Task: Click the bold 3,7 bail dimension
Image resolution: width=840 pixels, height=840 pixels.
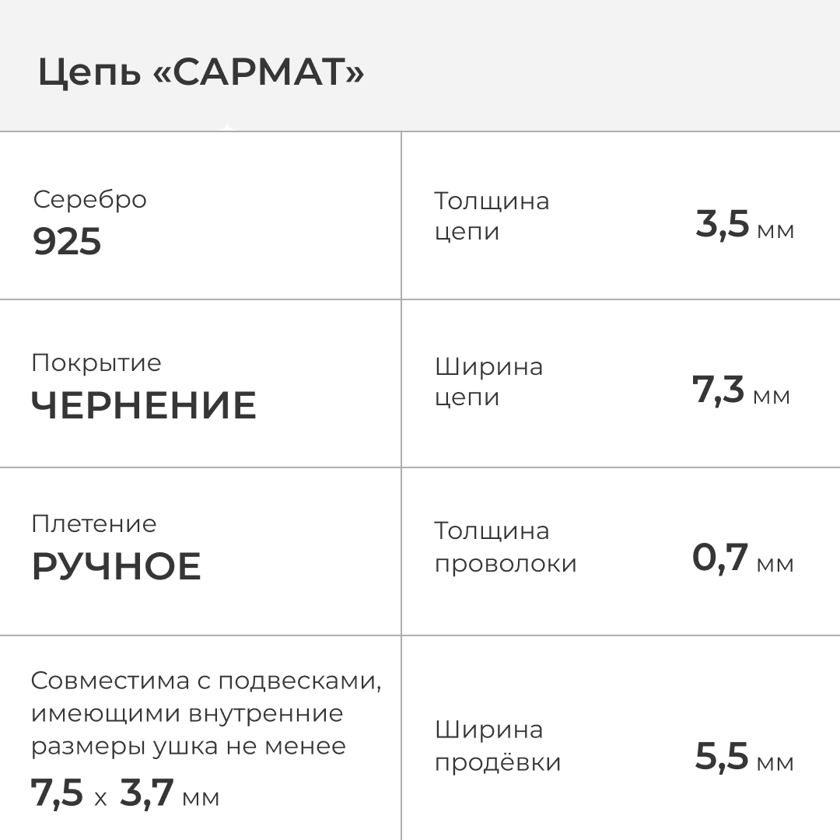Action: pos(146,794)
